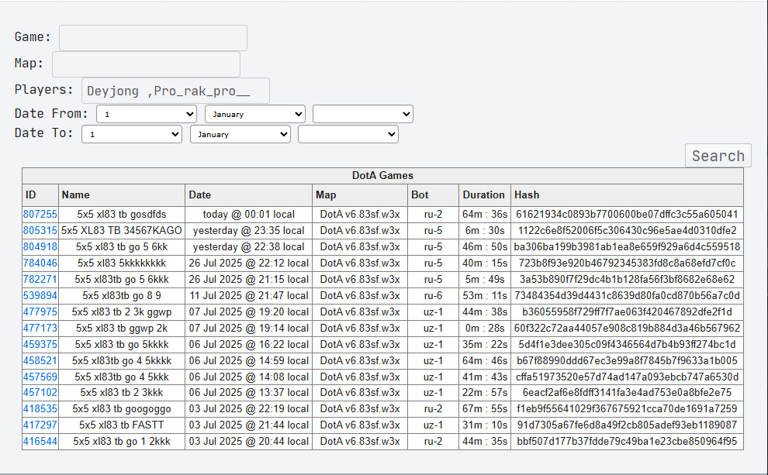
Task: Click the Bot column header
Action: click(x=434, y=194)
